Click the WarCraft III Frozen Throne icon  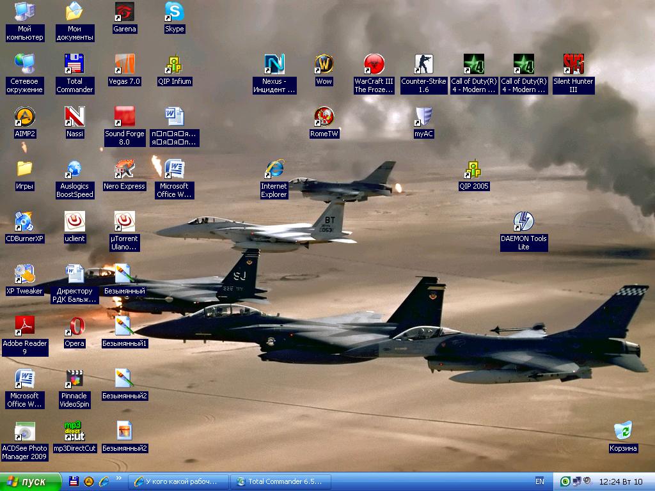374,65
